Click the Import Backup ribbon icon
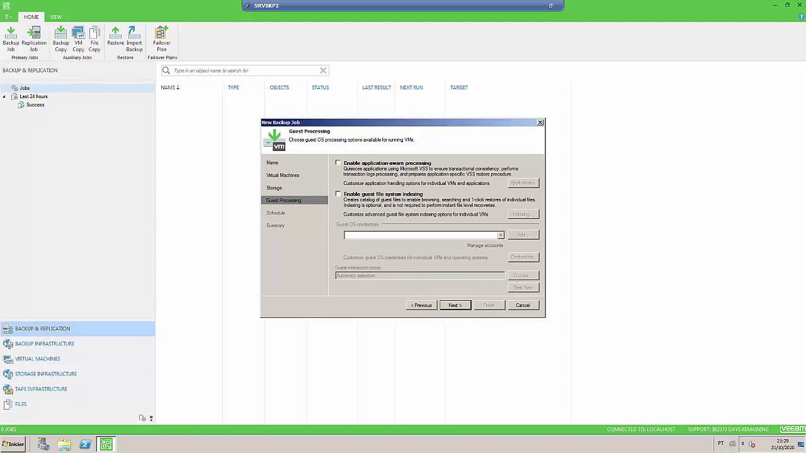The width and height of the screenshot is (806, 453). 134,39
